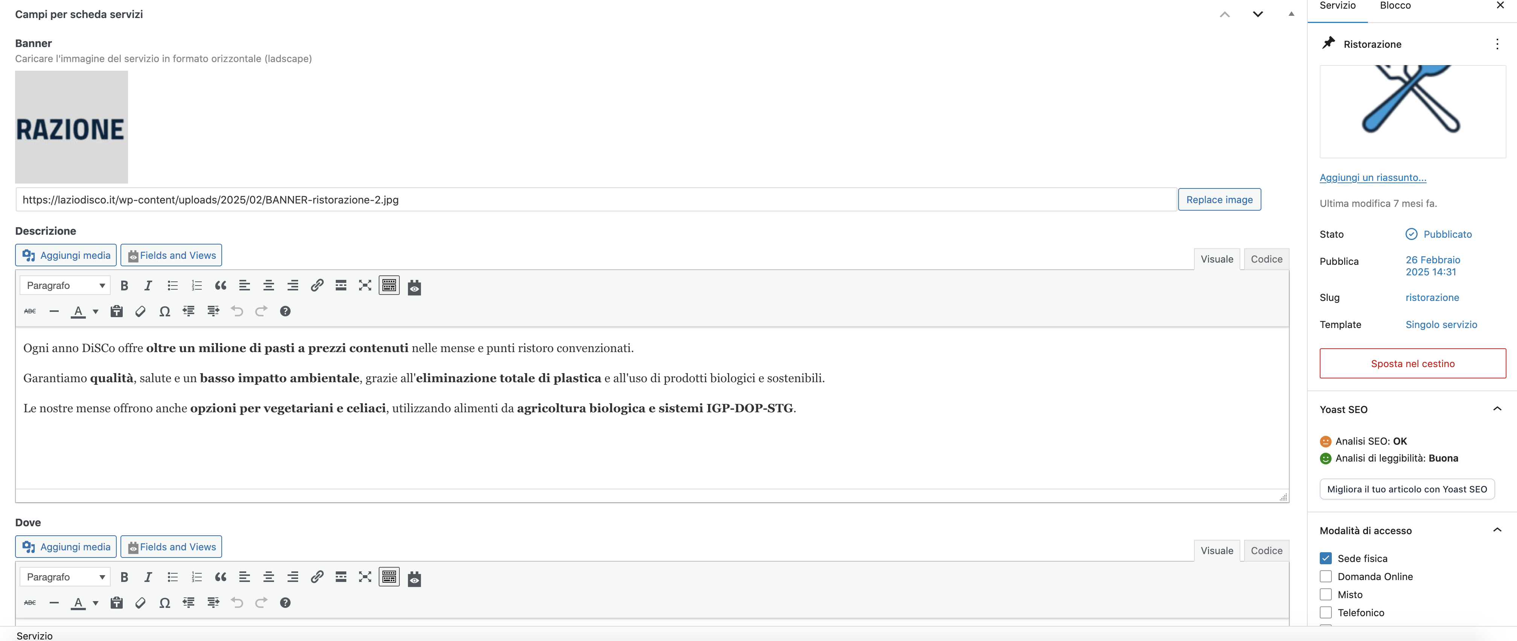Enable fullscreen mode in Descrizione editor
This screenshot has width=1517, height=641.
point(365,286)
